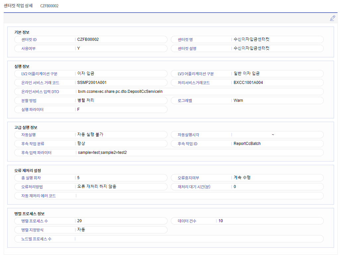Click the 후속 입력 파라미터 value sample=test;sample2=test2
Viewport: 340px width, 257px height.
[102, 153]
